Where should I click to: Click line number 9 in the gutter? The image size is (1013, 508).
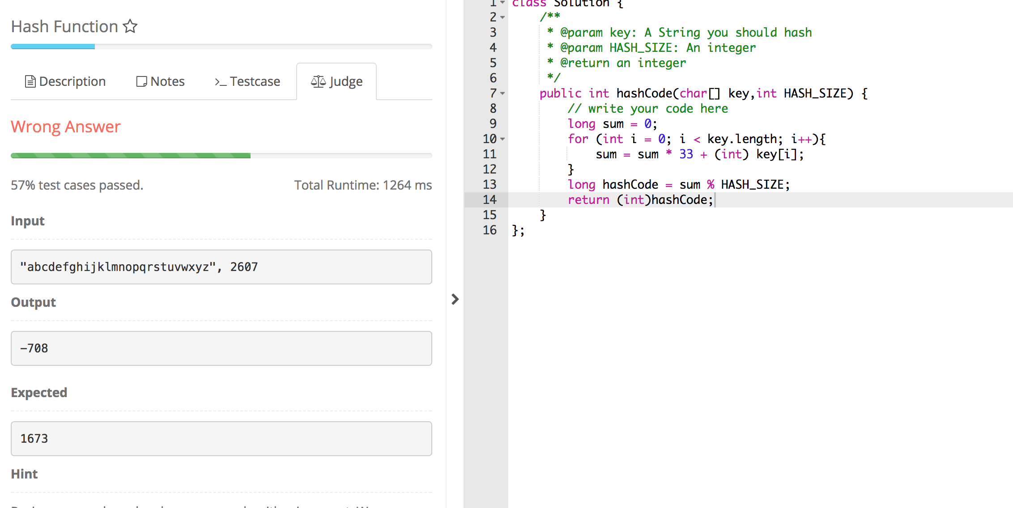493,124
